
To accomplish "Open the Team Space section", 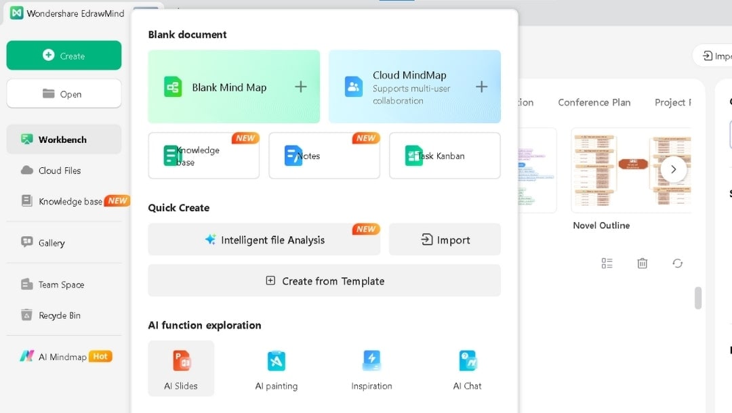I will pos(60,284).
